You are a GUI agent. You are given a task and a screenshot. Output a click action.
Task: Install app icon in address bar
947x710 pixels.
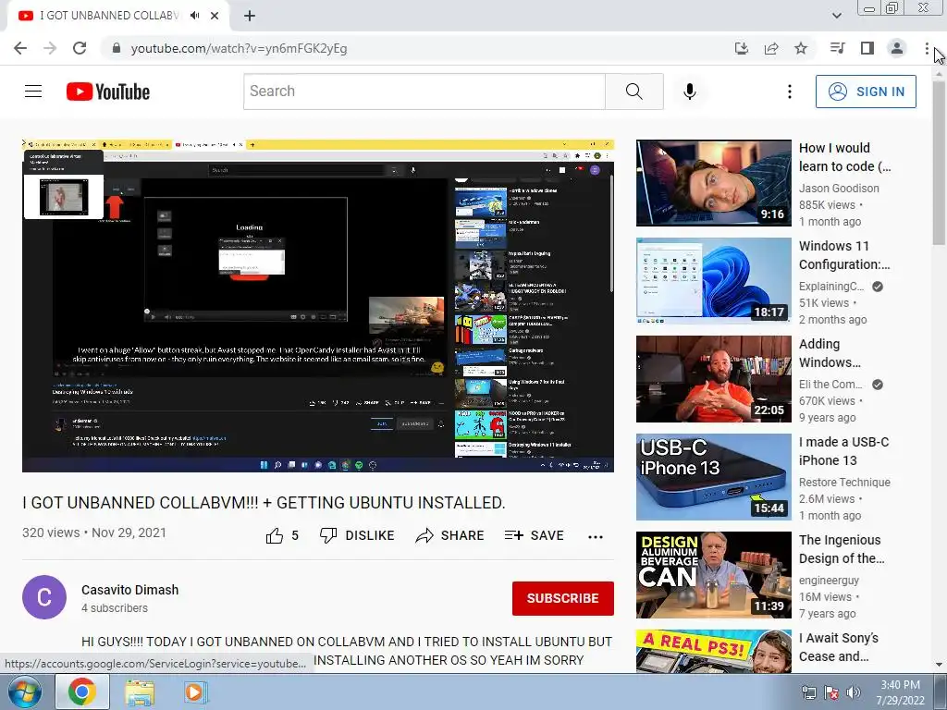click(742, 48)
